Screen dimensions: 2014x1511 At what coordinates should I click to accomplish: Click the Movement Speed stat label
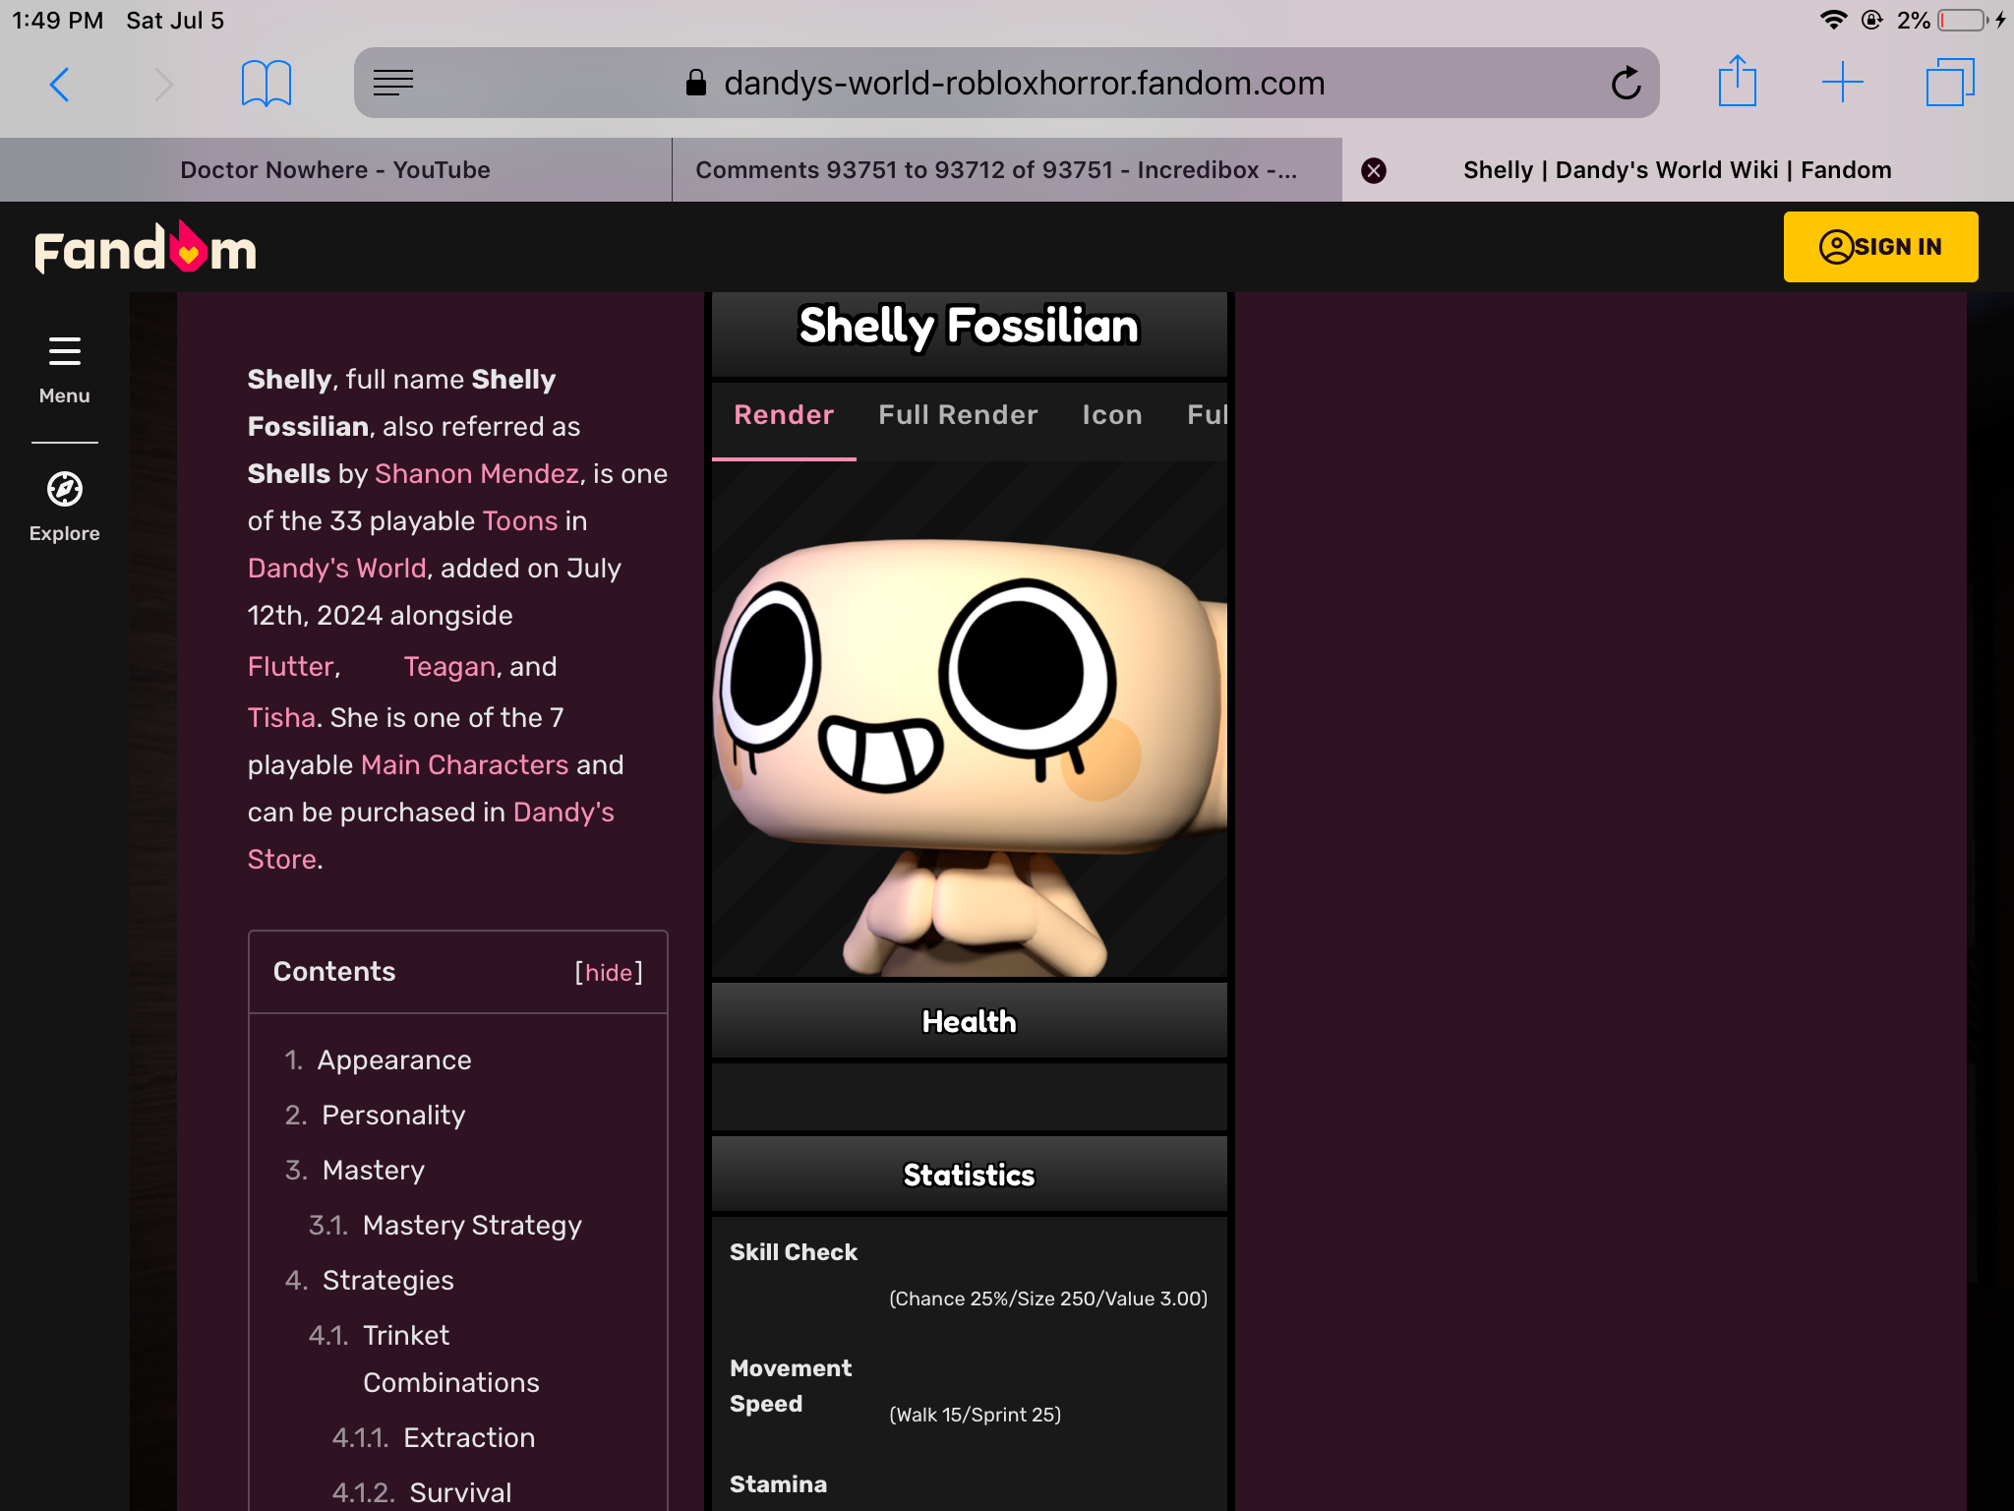pyautogui.click(x=791, y=1386)
